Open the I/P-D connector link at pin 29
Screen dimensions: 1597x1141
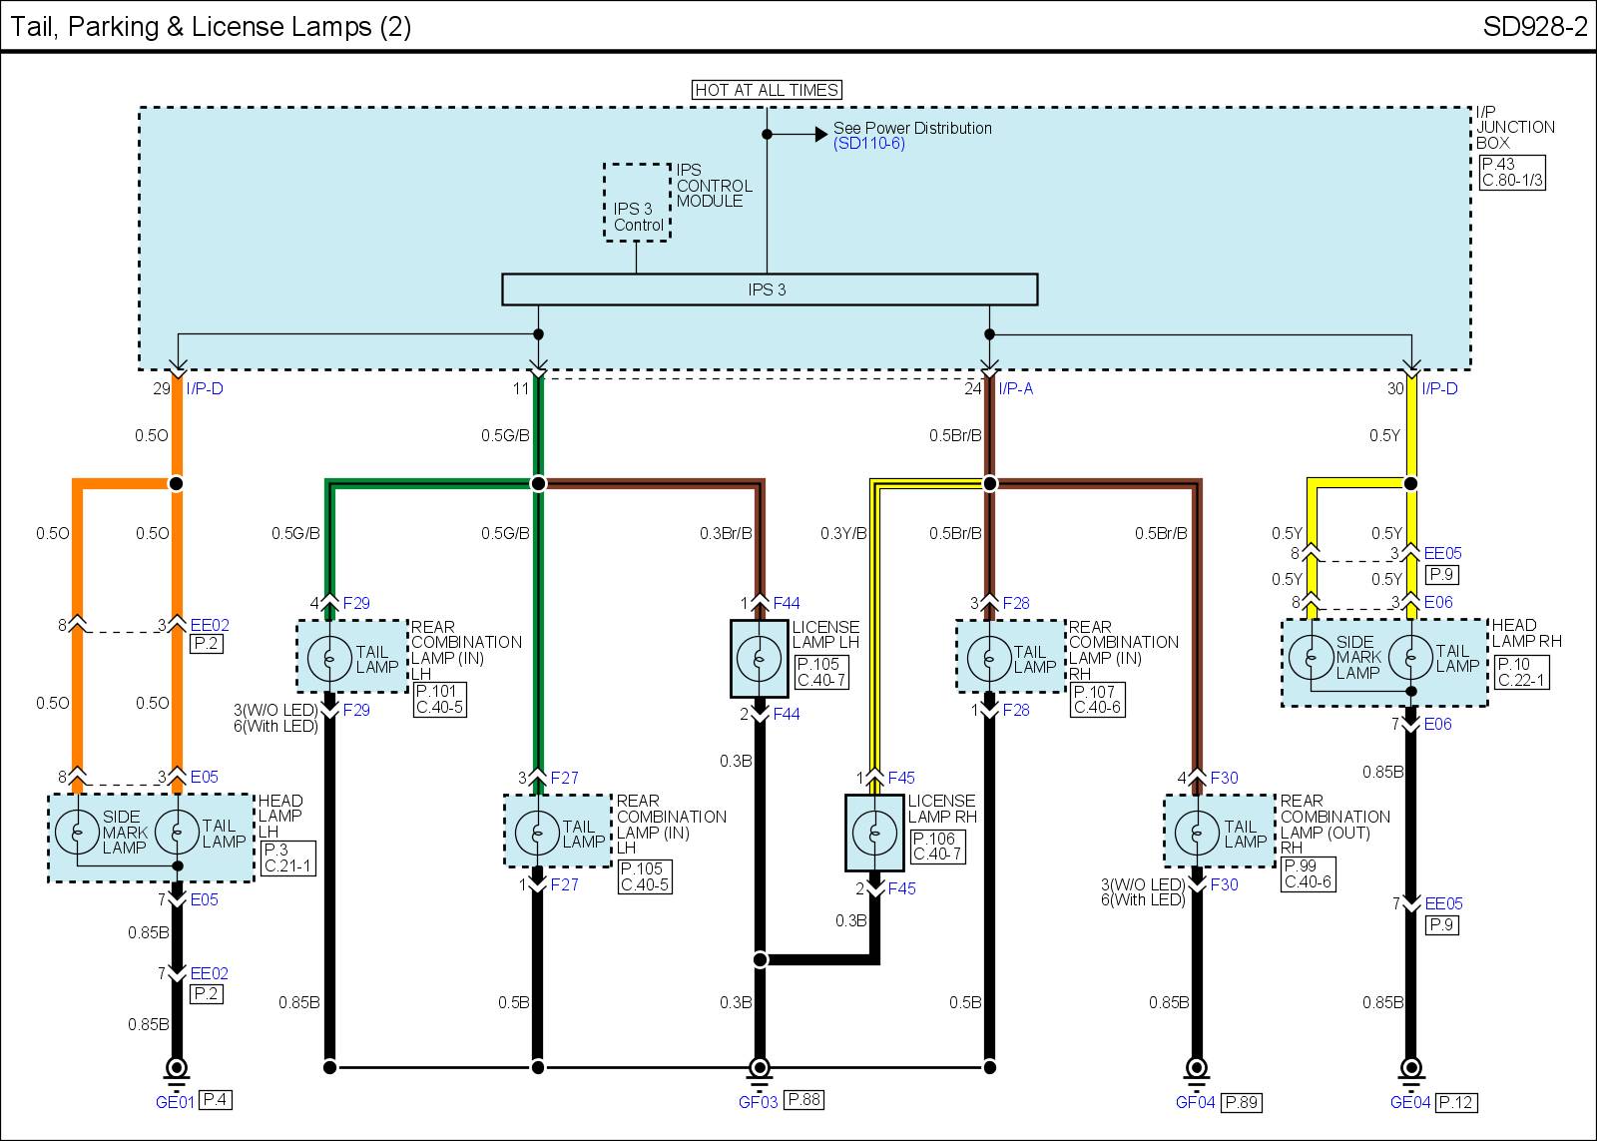(x=205, y=389)
